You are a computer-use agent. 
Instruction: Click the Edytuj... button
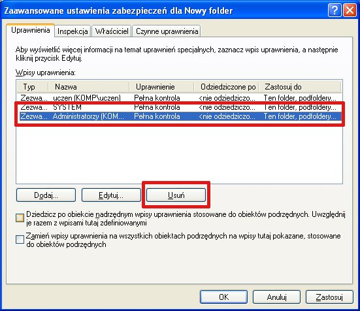point(111,195)
